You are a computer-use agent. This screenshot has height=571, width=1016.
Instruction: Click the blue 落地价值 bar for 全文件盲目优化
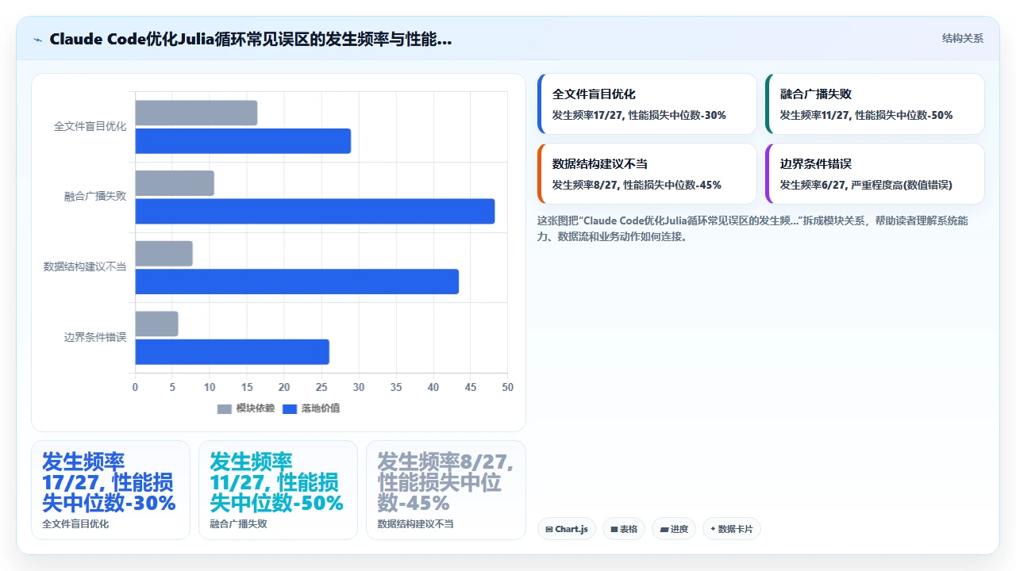(243, 141)
